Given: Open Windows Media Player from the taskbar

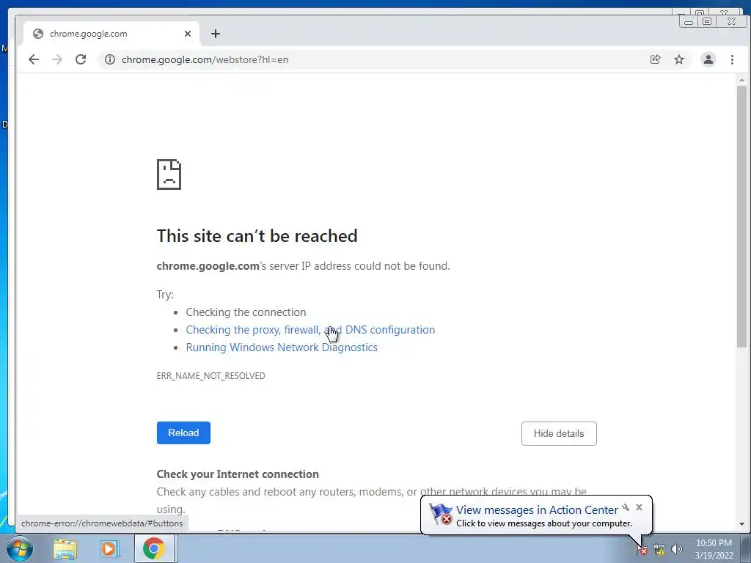Looking at the screenshot, I should pyautogui.click(x=109, y=548).
